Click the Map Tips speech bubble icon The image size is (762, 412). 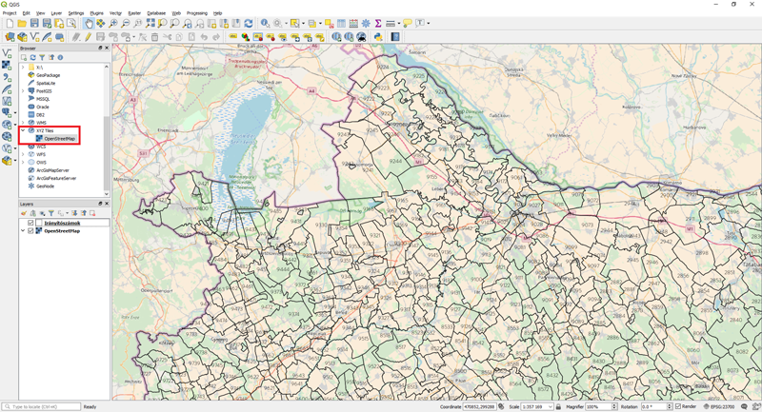click(x=408, y=23)
